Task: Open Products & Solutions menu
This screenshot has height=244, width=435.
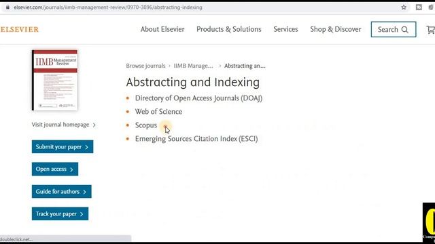Action: pyautogui.click(x=229, y=29)
